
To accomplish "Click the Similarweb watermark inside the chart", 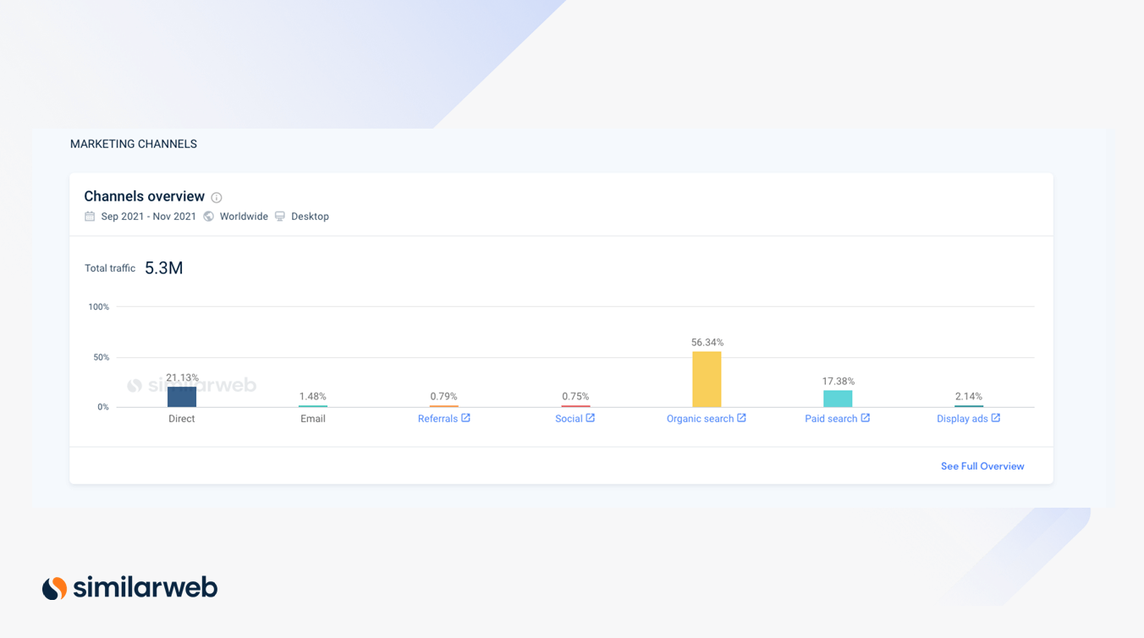I will coord(192,385).
